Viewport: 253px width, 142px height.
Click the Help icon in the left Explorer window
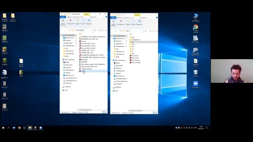(106, 17)
